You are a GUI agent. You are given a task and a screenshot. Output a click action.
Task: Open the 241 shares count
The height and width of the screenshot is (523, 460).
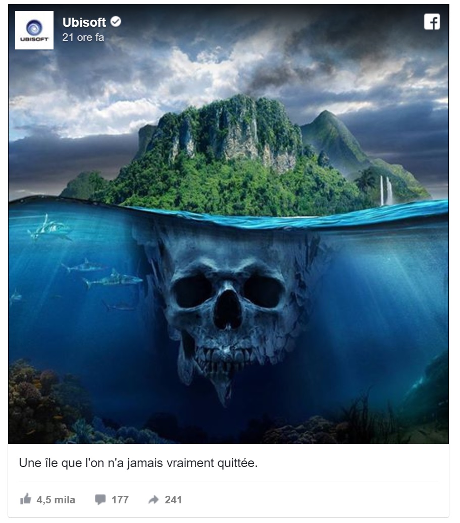pyautogui.click(x=173, y=500)
